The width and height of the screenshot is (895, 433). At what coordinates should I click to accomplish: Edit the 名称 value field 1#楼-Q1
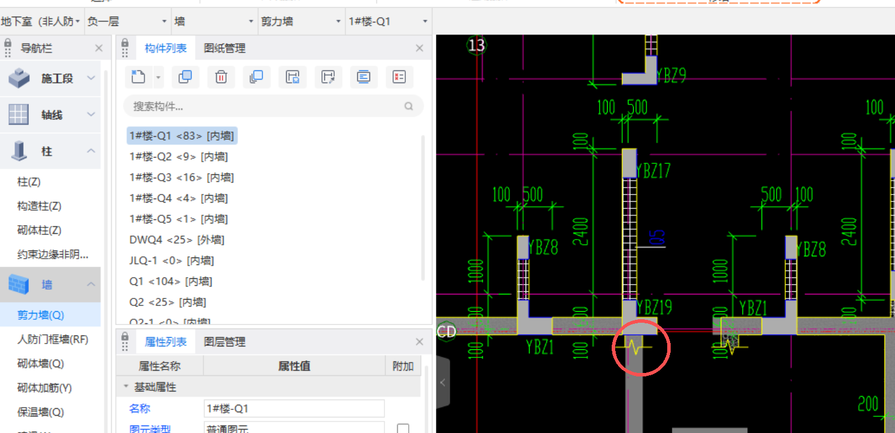pyautogui.click(x=294, y=408)
